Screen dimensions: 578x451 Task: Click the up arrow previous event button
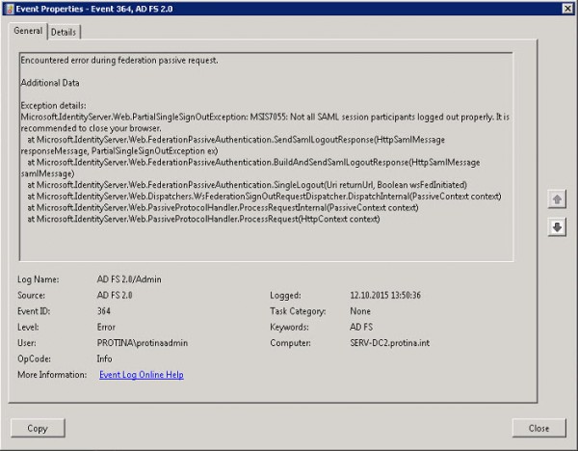tap(557, 199)
